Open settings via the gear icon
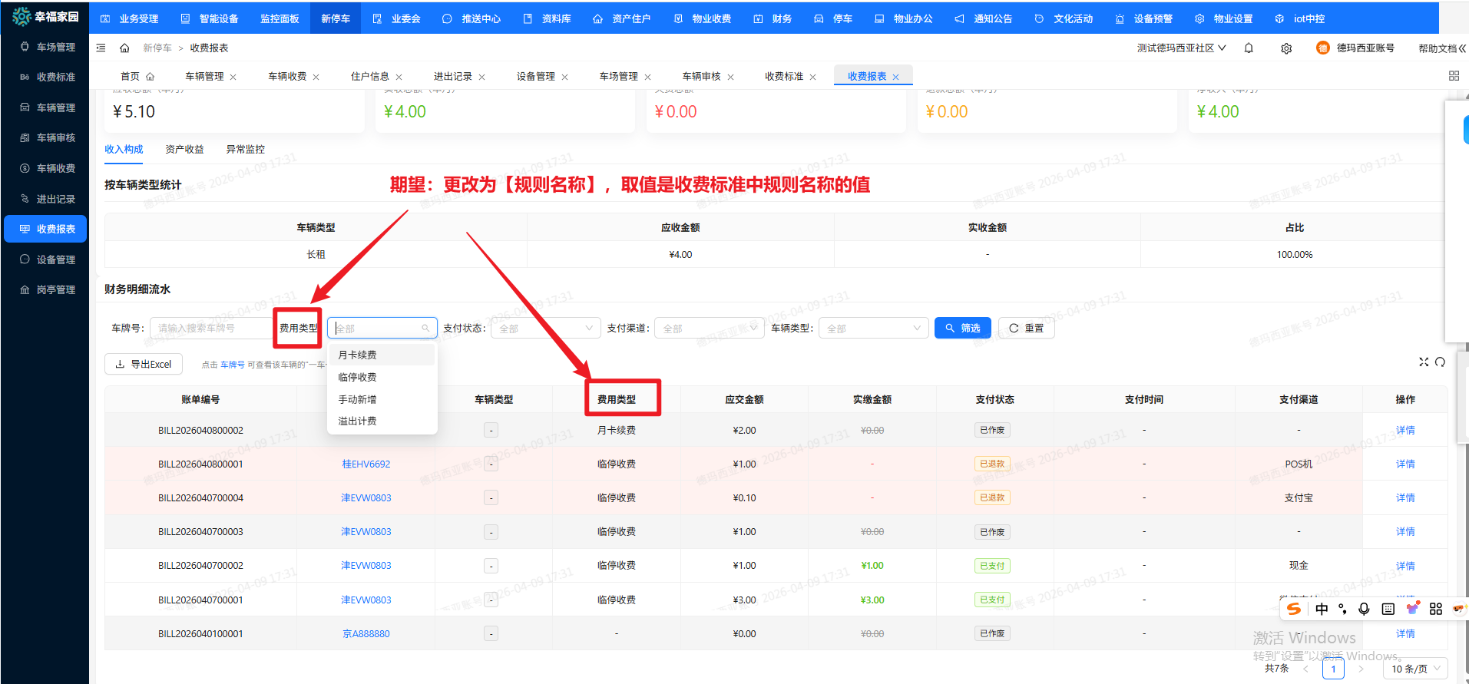The height and width of the screenshot is (684, 1469). (1286, 48)
